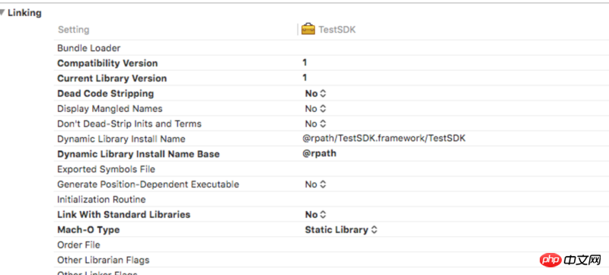Click the @rpath Install Name Base value
This screenshot has height=275, width=609.
pyautogui.click(x=319, y=153)
